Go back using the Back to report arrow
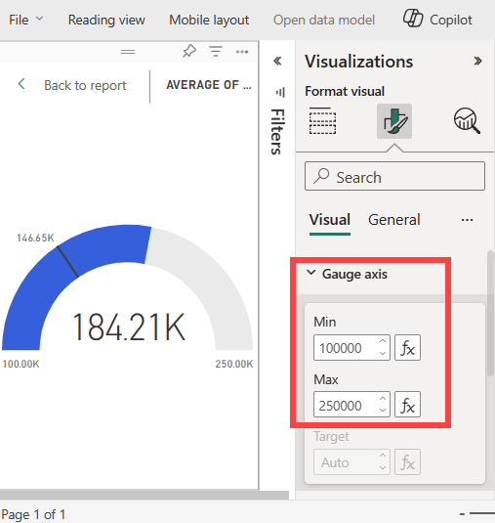Viewport: 495px width, 523px height. pyautogui.click(x=21, y=84)
